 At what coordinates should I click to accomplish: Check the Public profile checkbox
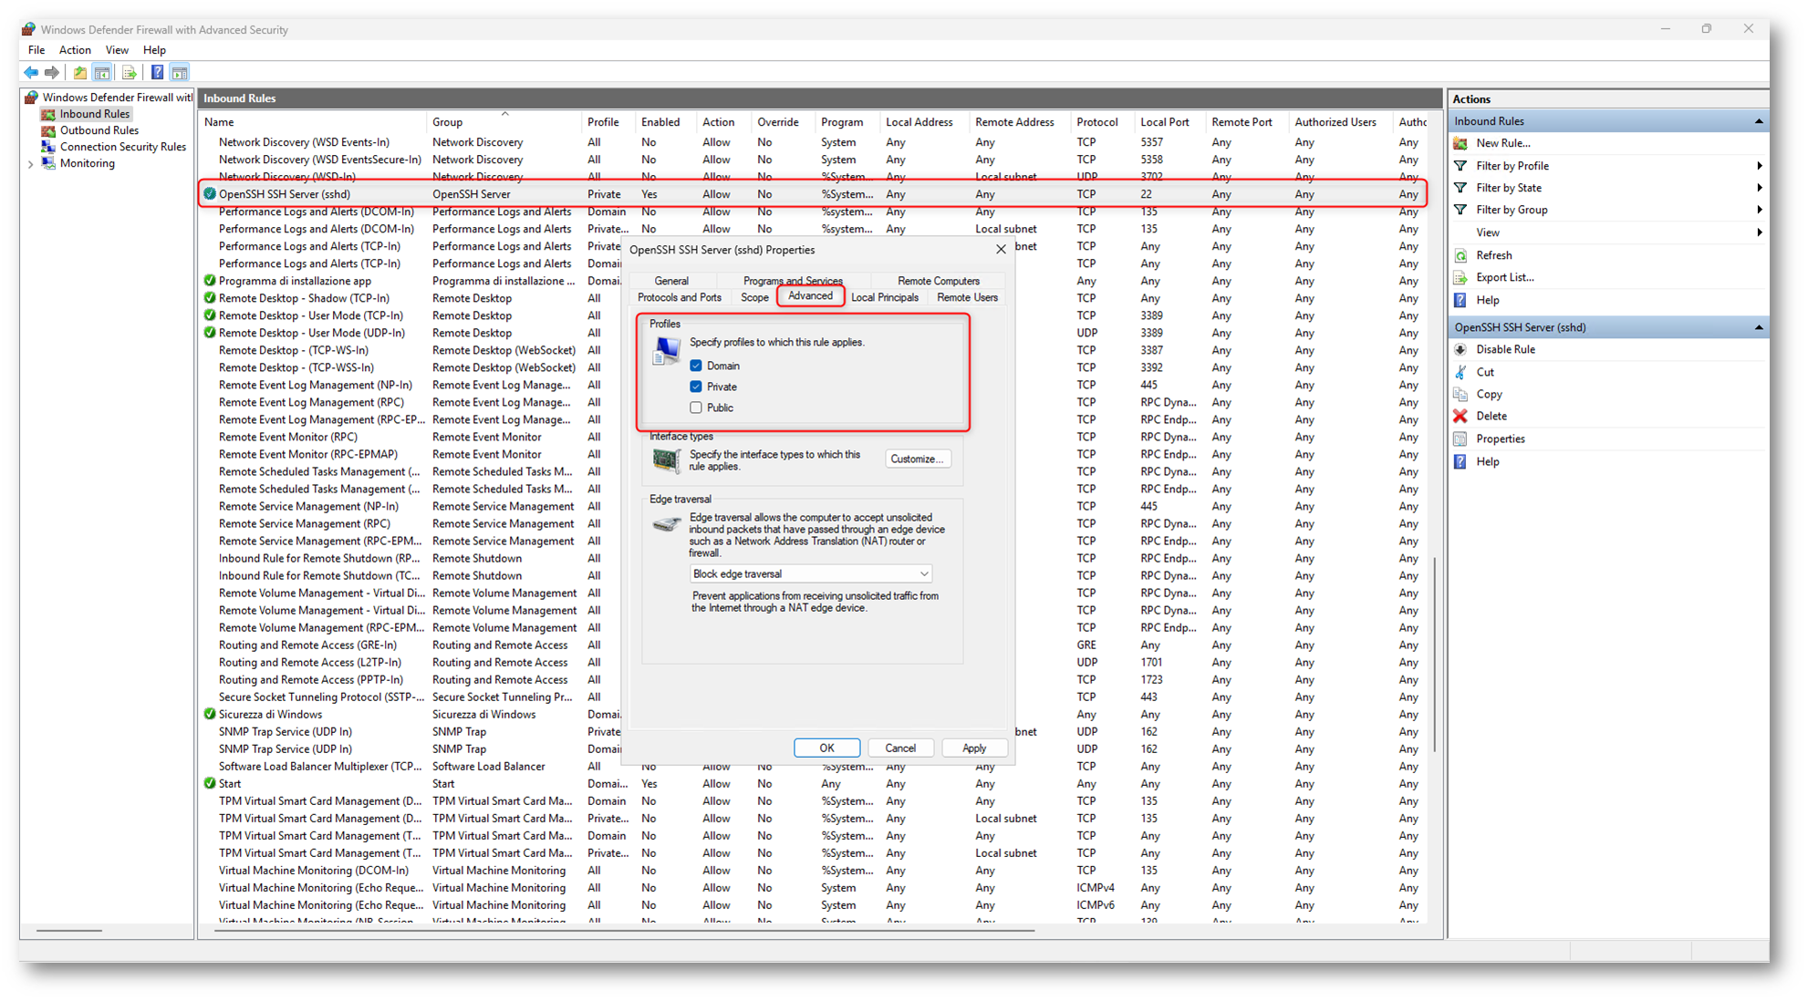tap(696, 408)
